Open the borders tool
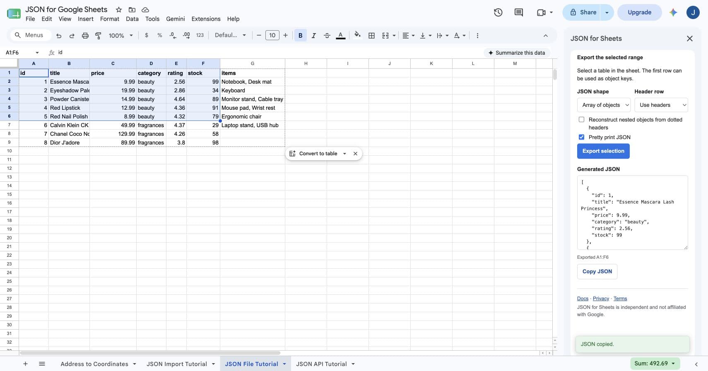Viewport: 708px width, 371px height. (x=371, y=36)
